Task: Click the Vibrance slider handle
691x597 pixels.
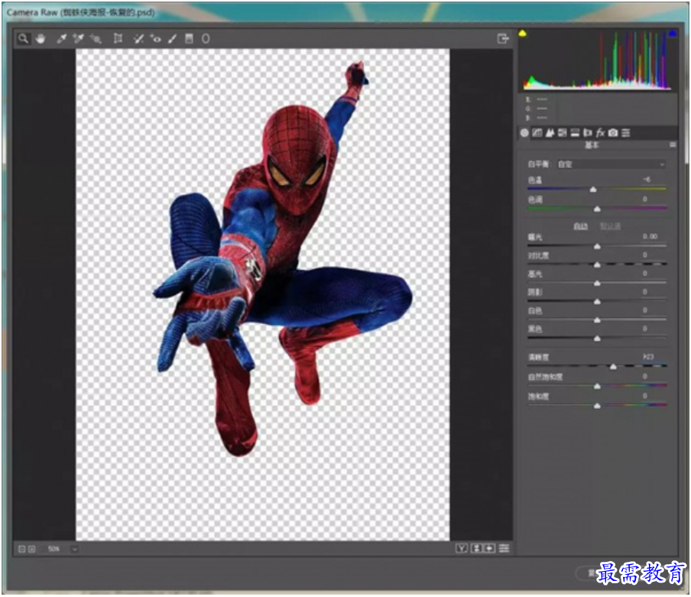Action: (x=597, y=386)
